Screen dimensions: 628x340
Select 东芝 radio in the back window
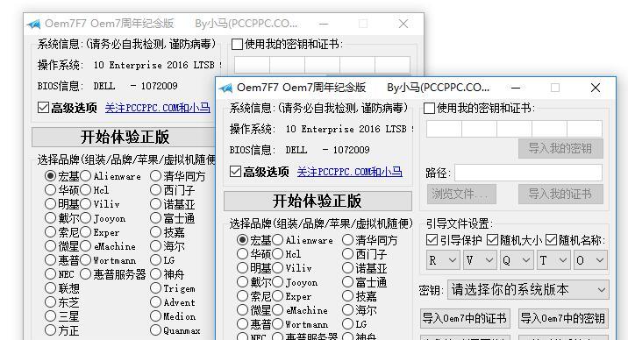50,302
